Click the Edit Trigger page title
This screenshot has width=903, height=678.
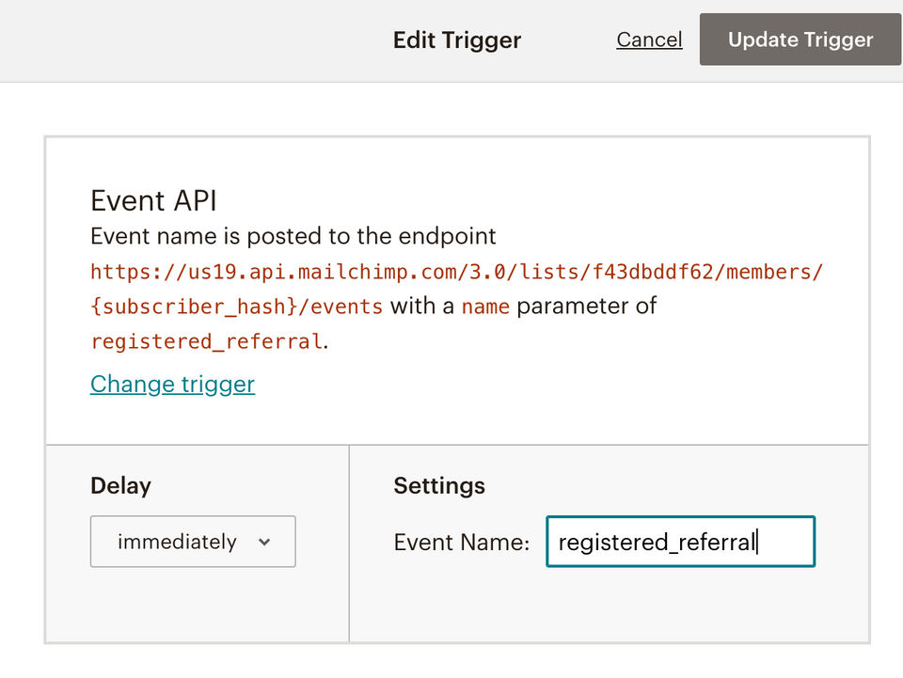[x=457, y=40]
